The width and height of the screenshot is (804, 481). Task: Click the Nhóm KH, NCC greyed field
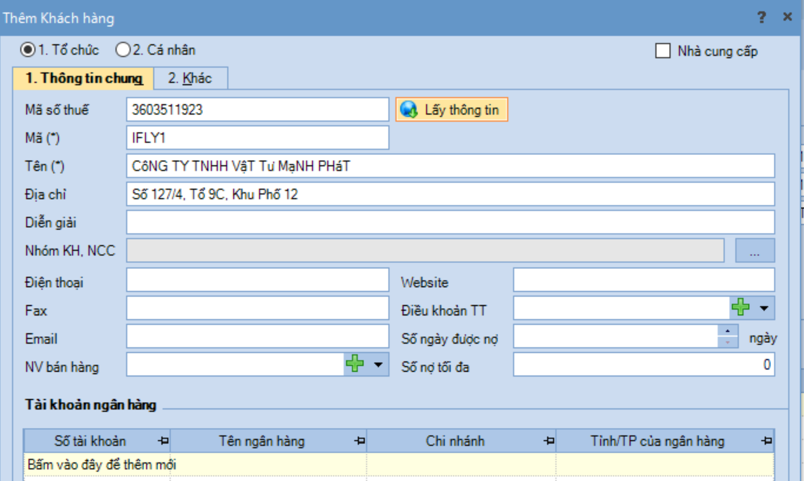pos(425,250)
